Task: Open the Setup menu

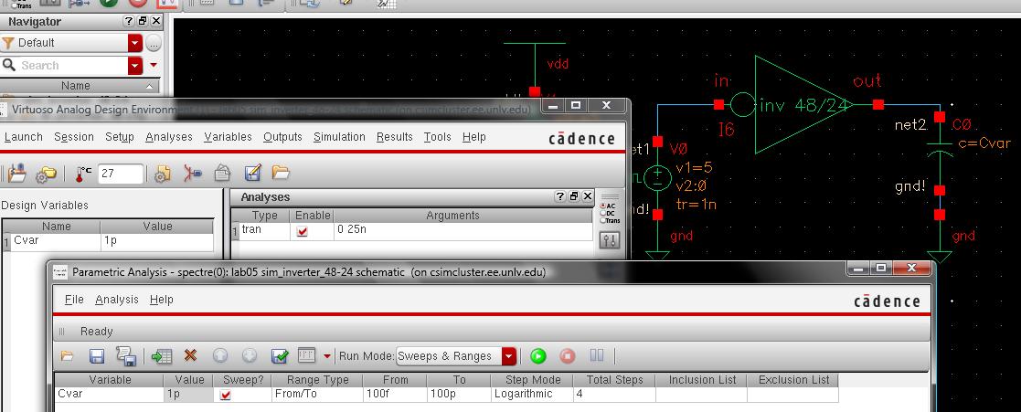Action: tap(119, 137)
